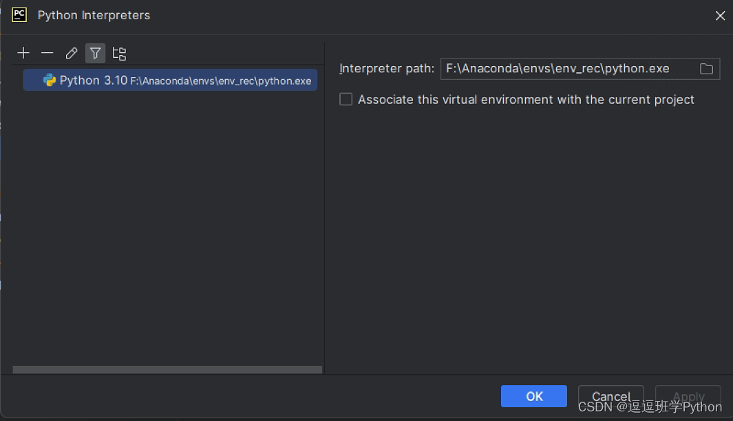The image size is (733, 421).
Task: Click the show interpreter paths tree icon
Action: (119, 53)
